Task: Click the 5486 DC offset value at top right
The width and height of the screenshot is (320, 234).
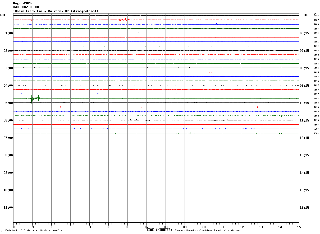Action: [x=316, y=16]
